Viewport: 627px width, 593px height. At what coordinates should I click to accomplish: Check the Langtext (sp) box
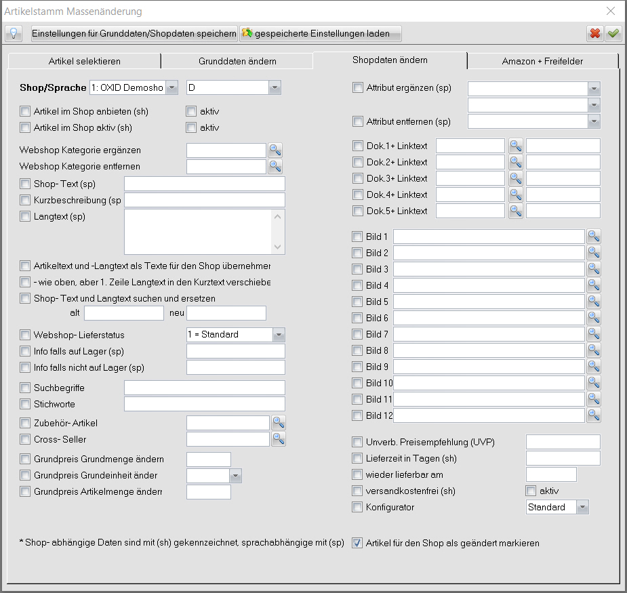tap(25, 216)
